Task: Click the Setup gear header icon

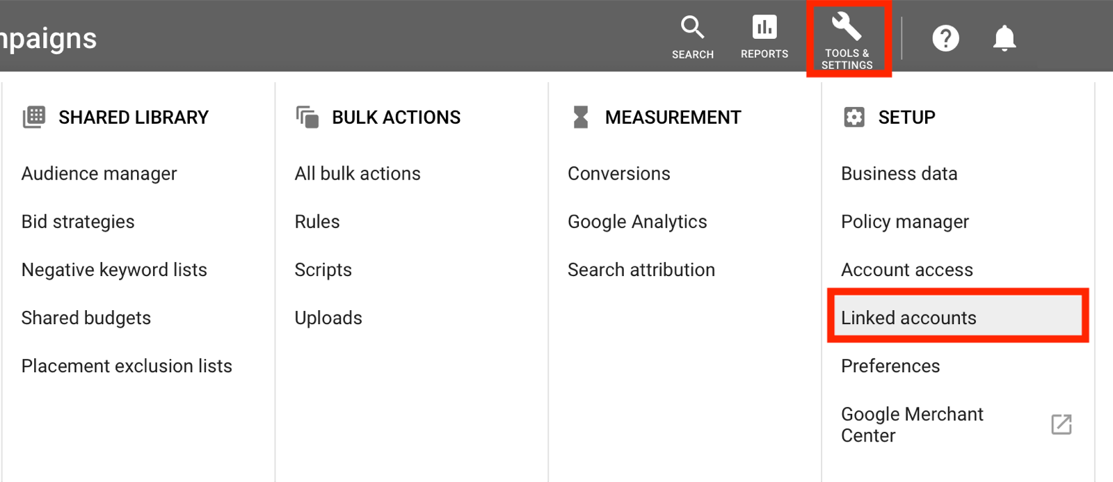Action: pos(854,117)
